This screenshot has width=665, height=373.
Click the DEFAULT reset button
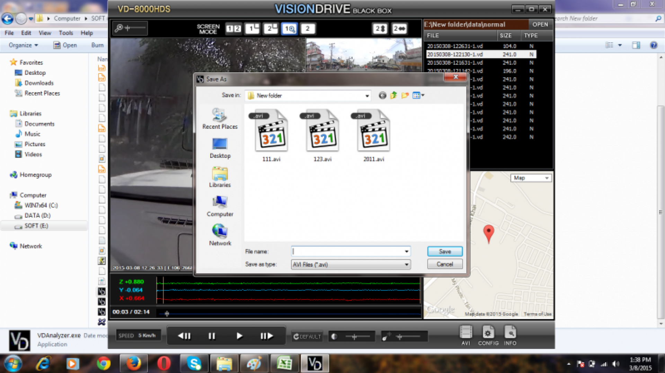coord(307,336)
